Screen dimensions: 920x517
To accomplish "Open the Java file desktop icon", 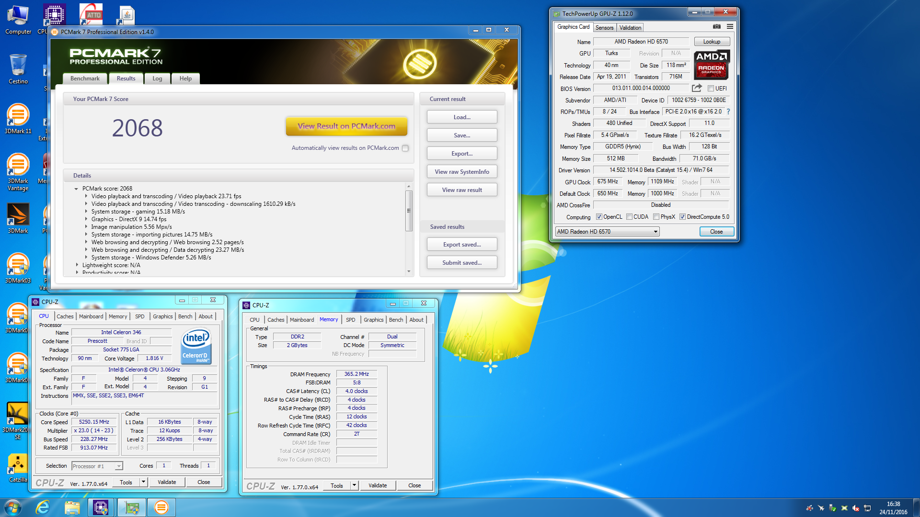I will [126, 15].
